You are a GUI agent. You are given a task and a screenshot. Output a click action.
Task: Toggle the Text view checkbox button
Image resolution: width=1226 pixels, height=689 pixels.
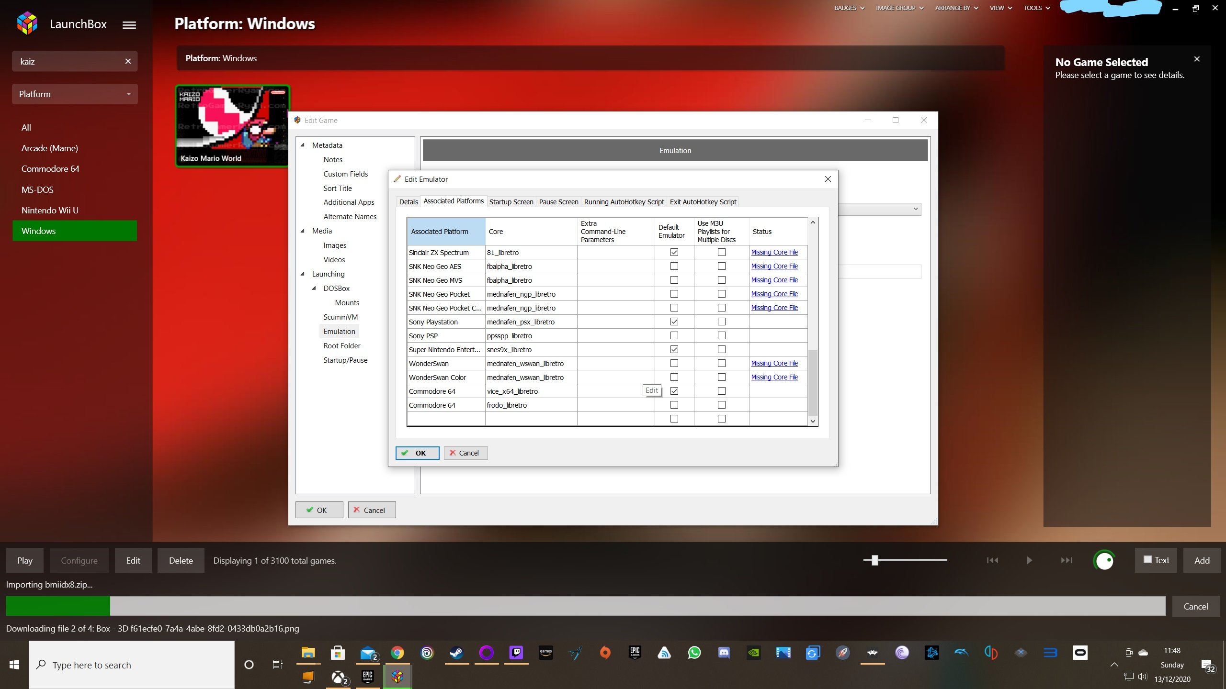point(1156,560)
